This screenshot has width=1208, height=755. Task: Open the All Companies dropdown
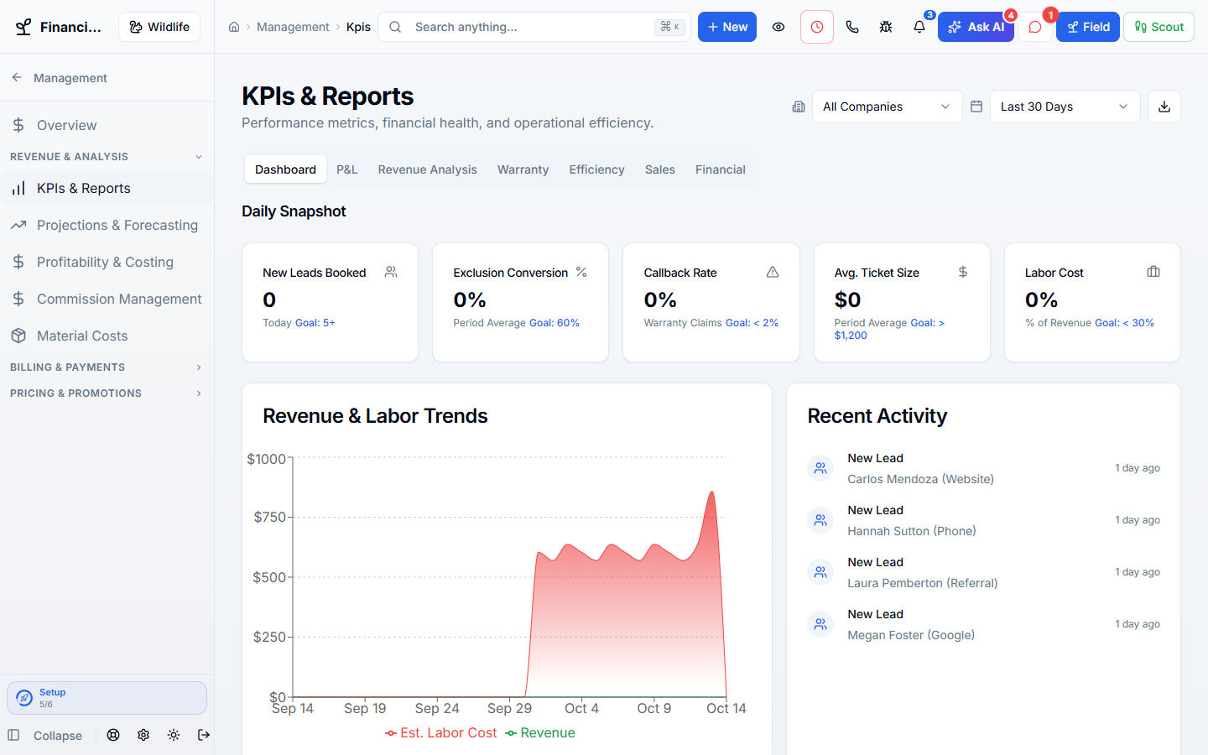(887, 107)
